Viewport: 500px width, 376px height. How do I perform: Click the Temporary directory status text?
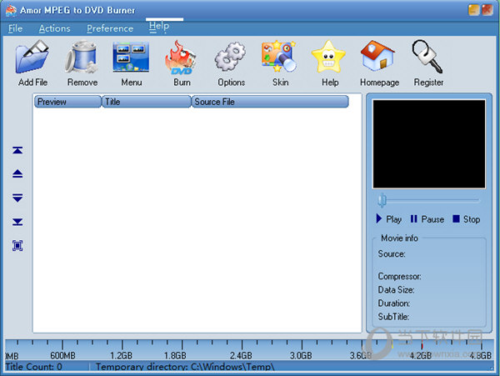point(185,367)
